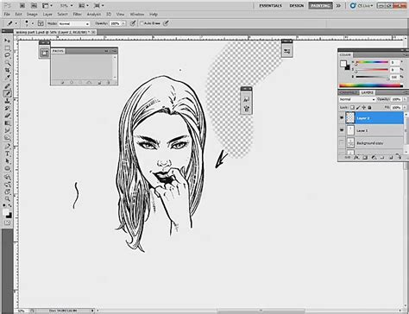Toggle lock transparent pixels
The height and width of the screenshot is (314, 409).
pos(352,107)
